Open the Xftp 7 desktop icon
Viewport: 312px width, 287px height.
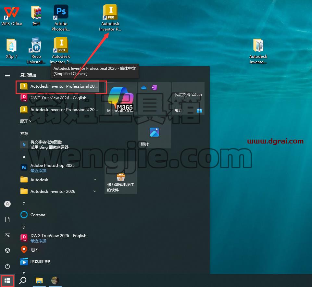click(x=11, y=49)
